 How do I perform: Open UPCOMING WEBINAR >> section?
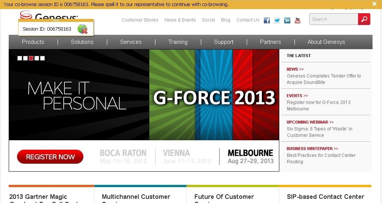click(x=310, y=122)
